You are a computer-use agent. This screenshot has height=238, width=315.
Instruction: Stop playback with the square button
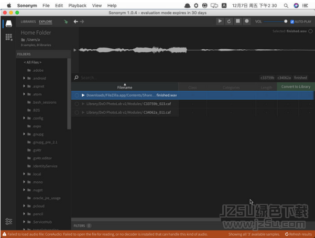click(x=237, y=21)
